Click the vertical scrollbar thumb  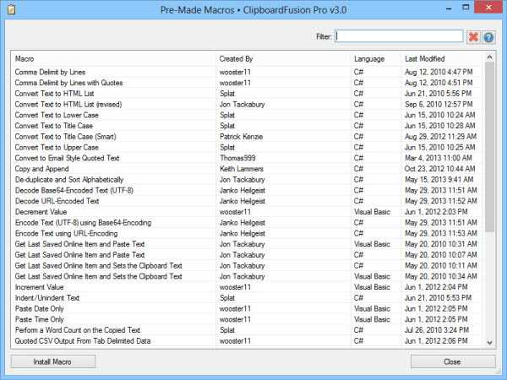tap(489, 147)
